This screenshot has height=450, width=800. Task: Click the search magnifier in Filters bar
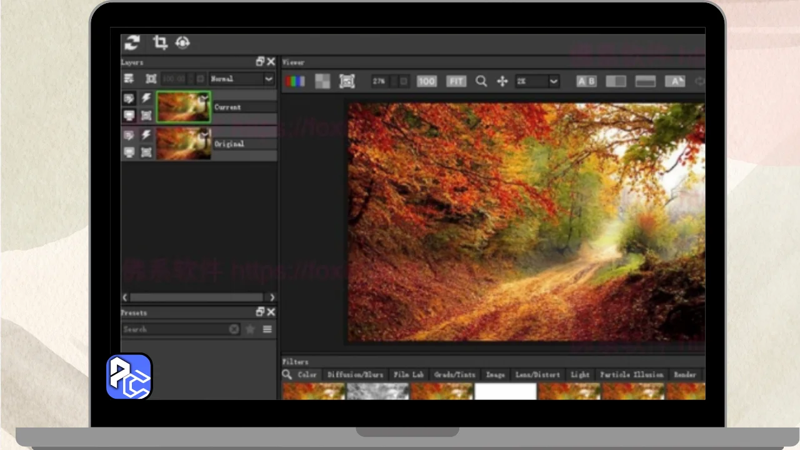(x=287, y=374)
